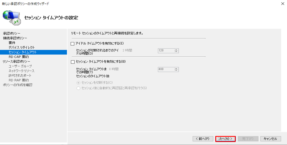Open the ネットワーク リソース step

pyautogui.click(x=21, y=71)
